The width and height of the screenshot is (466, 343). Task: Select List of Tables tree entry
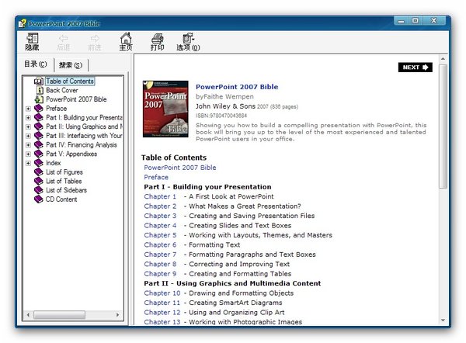point(64,181)
